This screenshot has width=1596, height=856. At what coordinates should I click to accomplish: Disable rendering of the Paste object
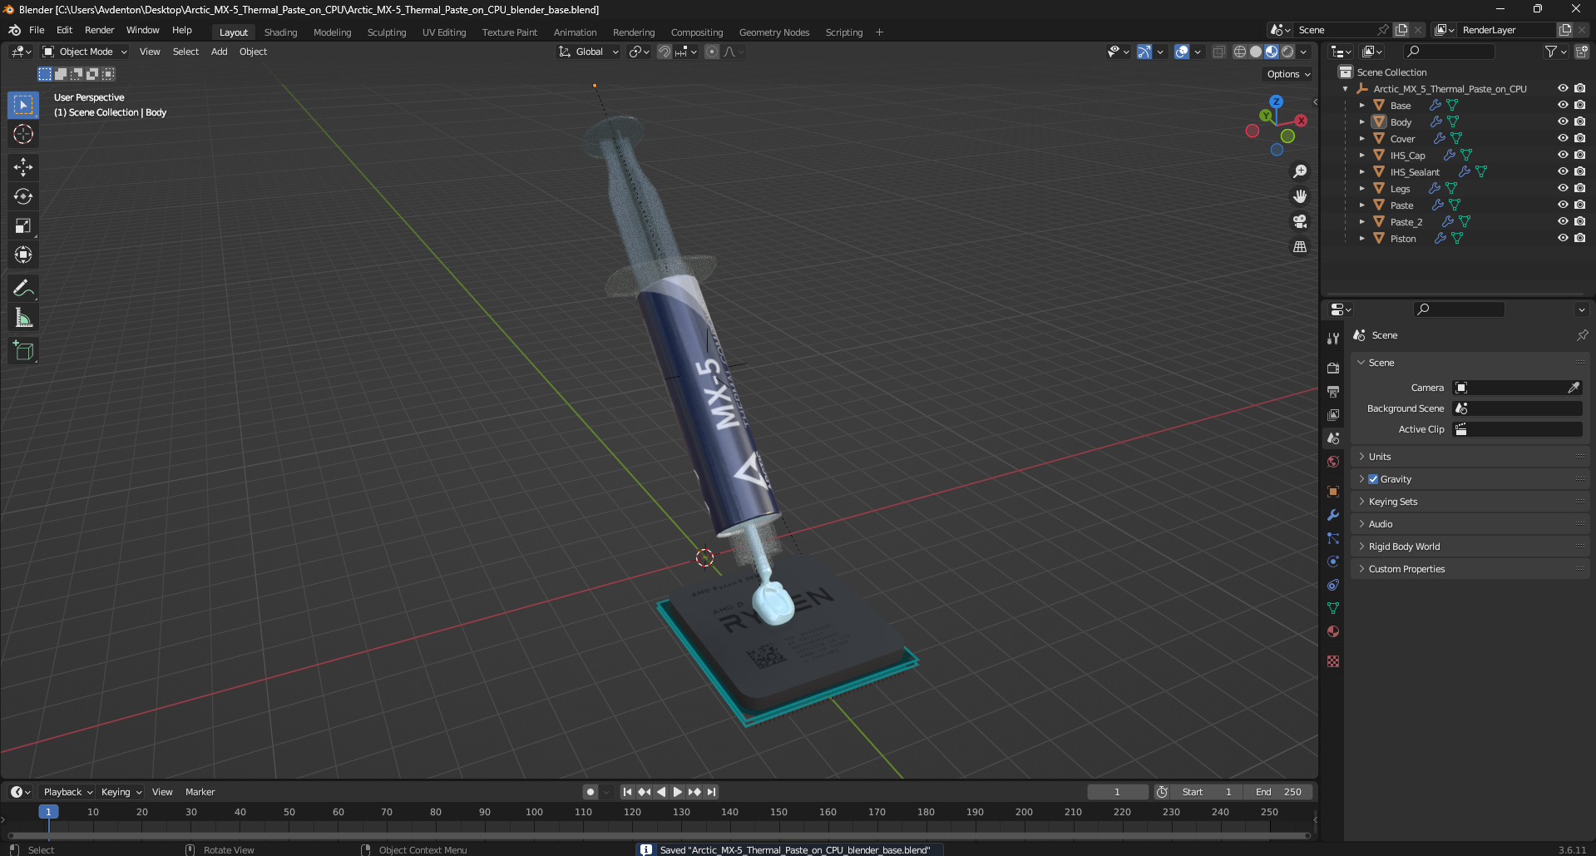(x=1579, y=205)
